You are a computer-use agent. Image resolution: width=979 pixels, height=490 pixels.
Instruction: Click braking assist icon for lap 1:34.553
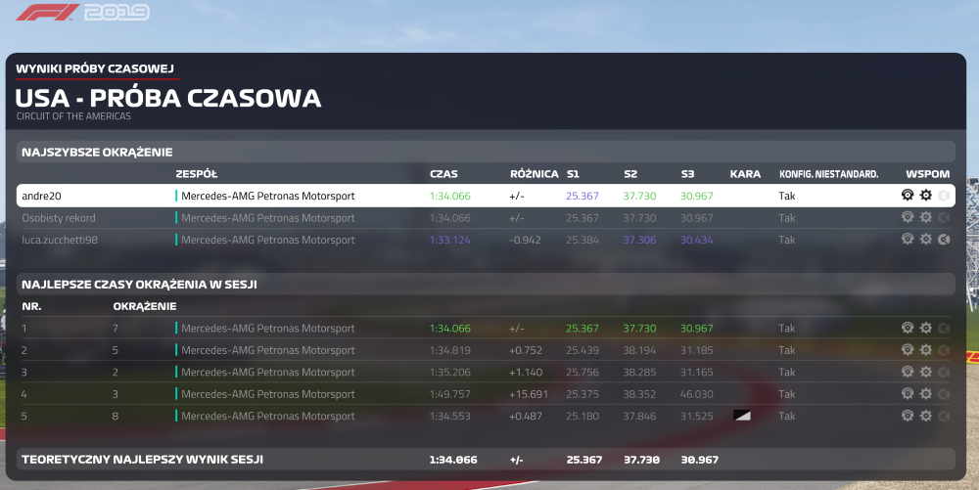coord(944,416)
